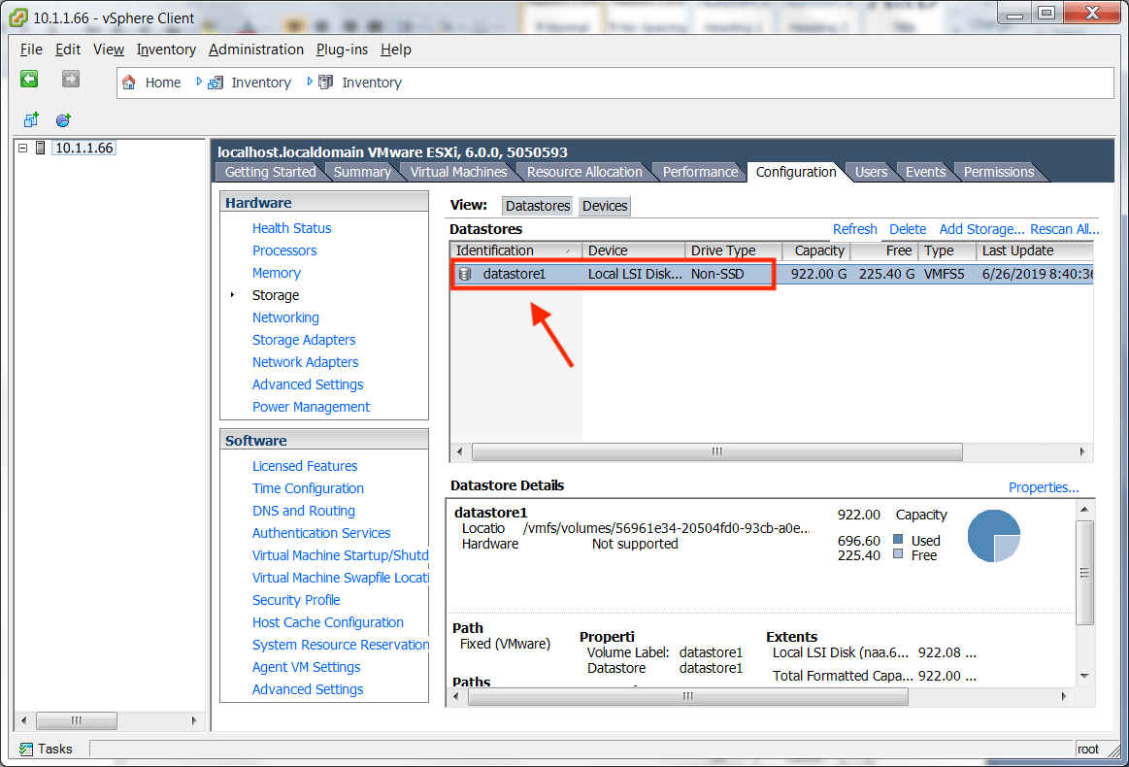This screenshot has height=767, width=1129.
Task: Open datastore Properties... link
Action: [1044, 487]
